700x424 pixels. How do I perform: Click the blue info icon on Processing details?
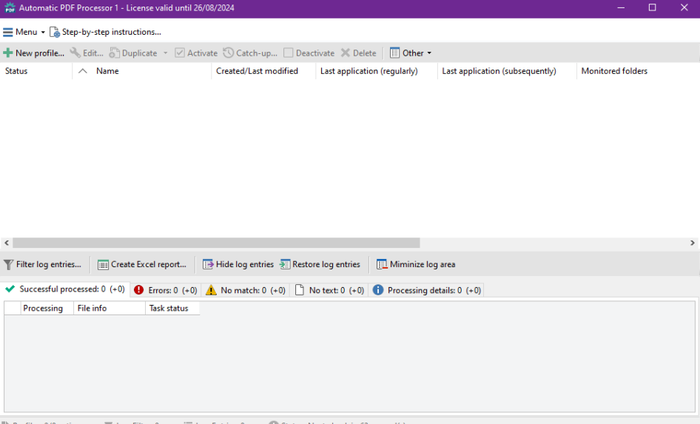coord(378,290)
